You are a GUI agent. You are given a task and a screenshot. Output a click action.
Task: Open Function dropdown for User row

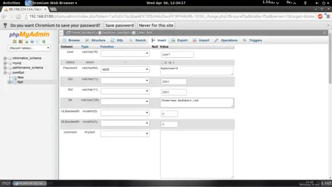coord(125,53)
